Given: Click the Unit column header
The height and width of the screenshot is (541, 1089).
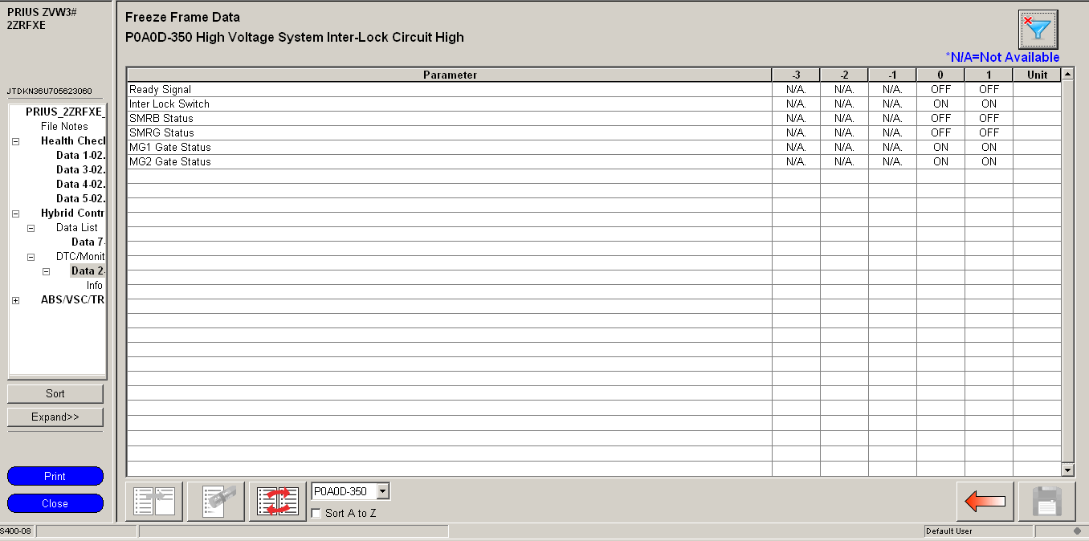Looking at the screenshot, I should tap(1037, 75).
